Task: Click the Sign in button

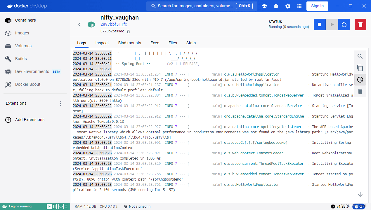Action: (x=317, y=6)
